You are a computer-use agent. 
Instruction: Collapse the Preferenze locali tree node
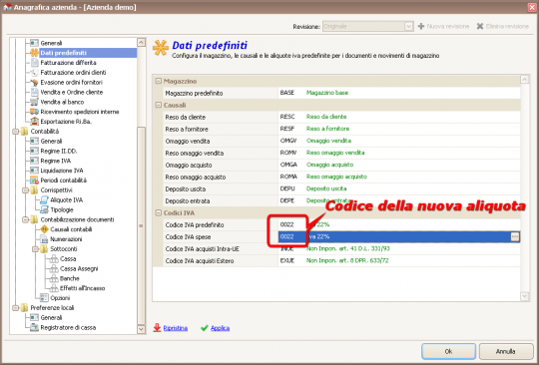coord(15,308)
